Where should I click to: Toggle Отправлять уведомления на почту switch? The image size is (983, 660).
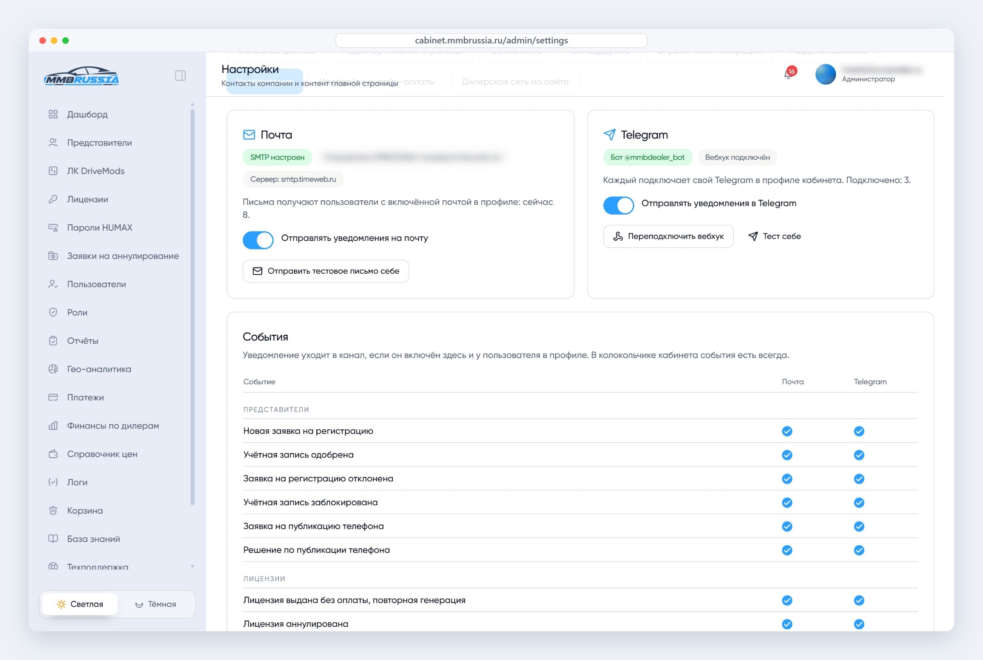(x=258, y=240)
